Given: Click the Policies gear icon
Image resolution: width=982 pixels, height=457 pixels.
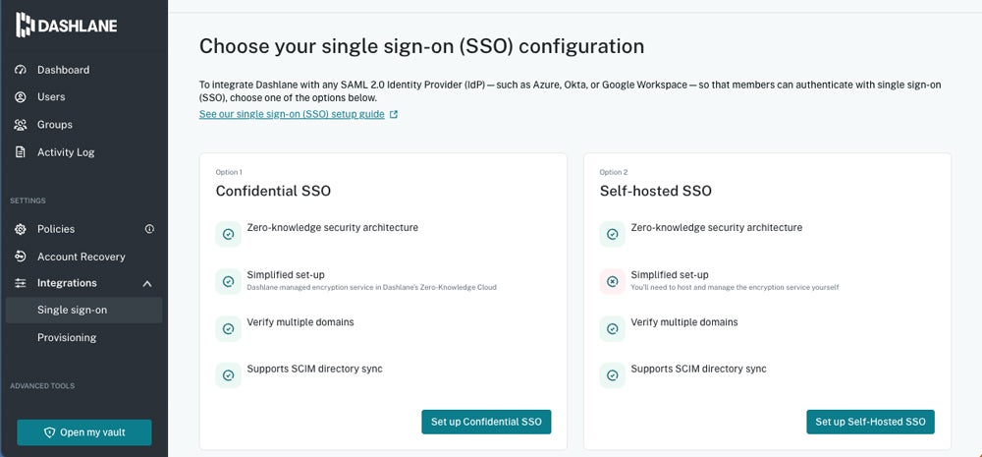Looking at the screenshot, I should click(x=20, y=229).
